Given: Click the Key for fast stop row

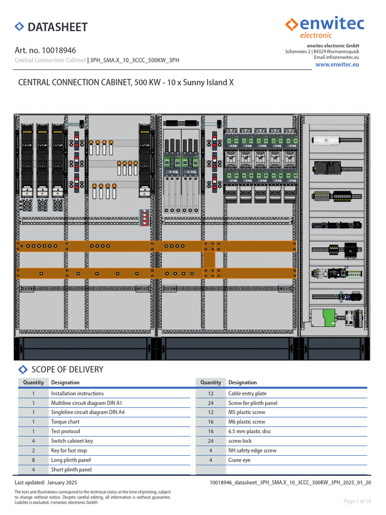Looking at the screenshot, I should click(104, 450).
